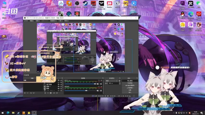Remove the selected scene with minus icon
The image size is (205, 115).
(x=27, y=93)
